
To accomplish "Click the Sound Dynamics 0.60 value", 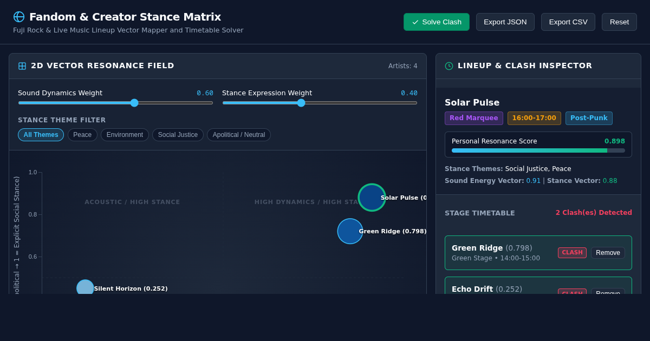I will pyautogui.click(x=205, y=93).
